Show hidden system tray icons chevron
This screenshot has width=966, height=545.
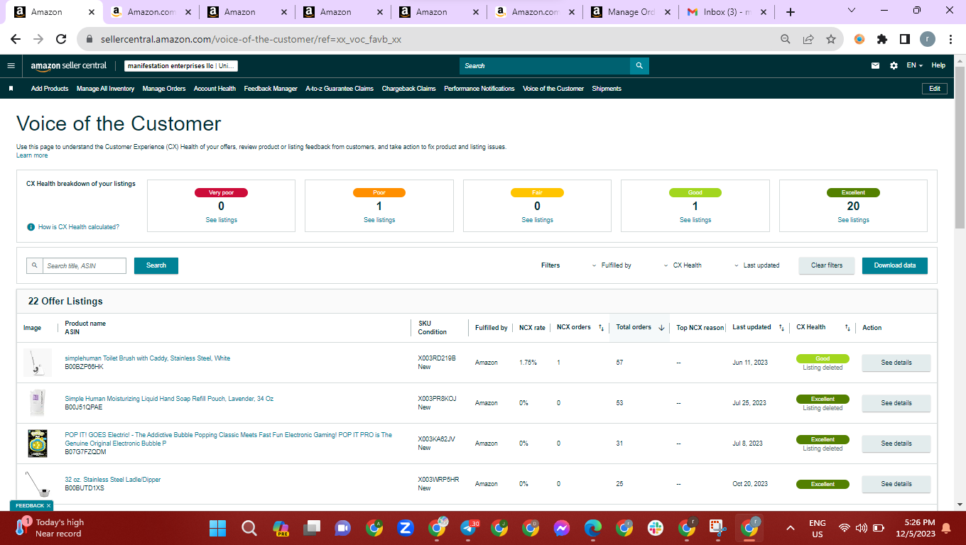[790, 528]
